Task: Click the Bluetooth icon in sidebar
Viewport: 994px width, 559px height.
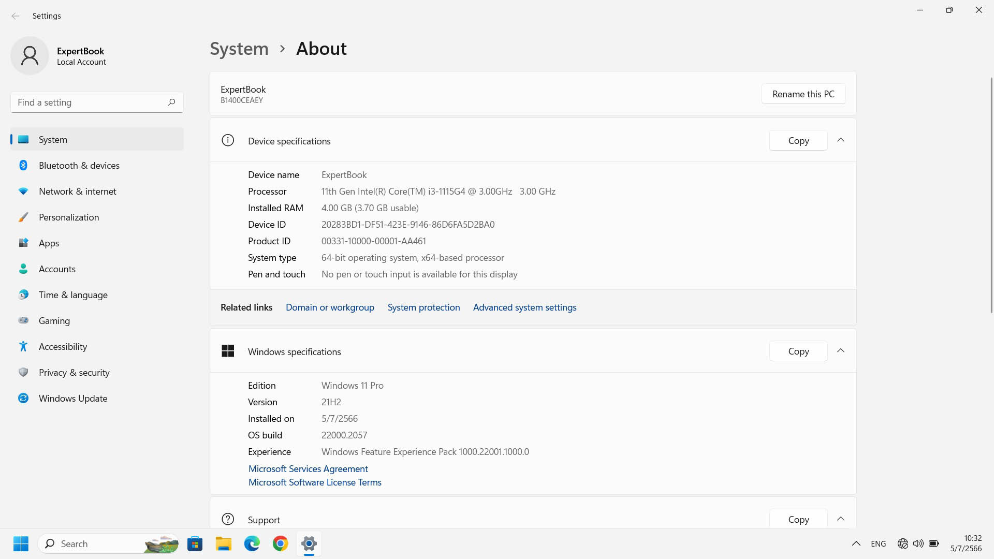Action: point(23,165)
